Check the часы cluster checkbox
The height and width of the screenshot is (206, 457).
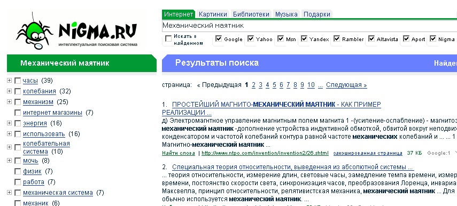point(18,81)
